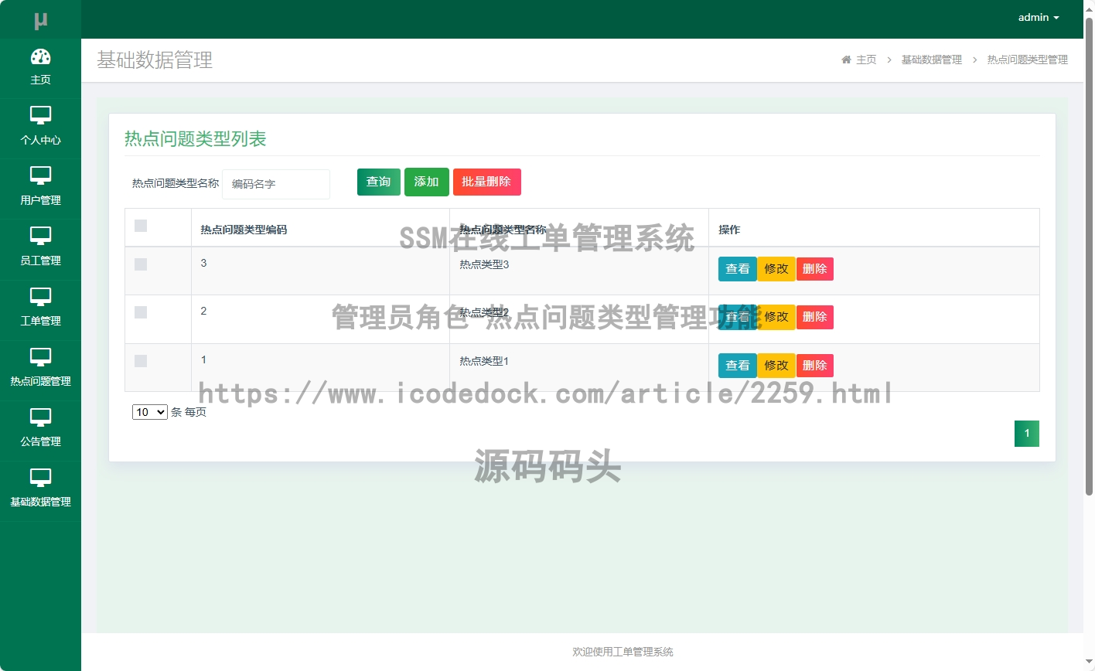This screenshot has width=1095, height=671.
Task: Click the 查询 search button
Action: (x=379, y=182)
